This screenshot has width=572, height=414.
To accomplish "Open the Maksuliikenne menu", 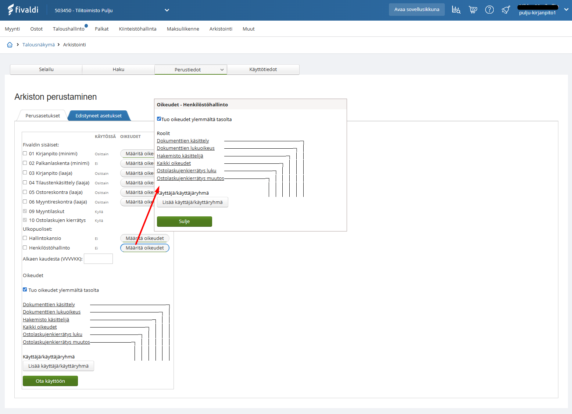I will [183, 29].
